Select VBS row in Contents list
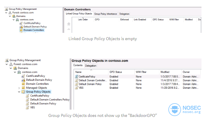Screen dimensions: 216x123 tap(137, 88)
